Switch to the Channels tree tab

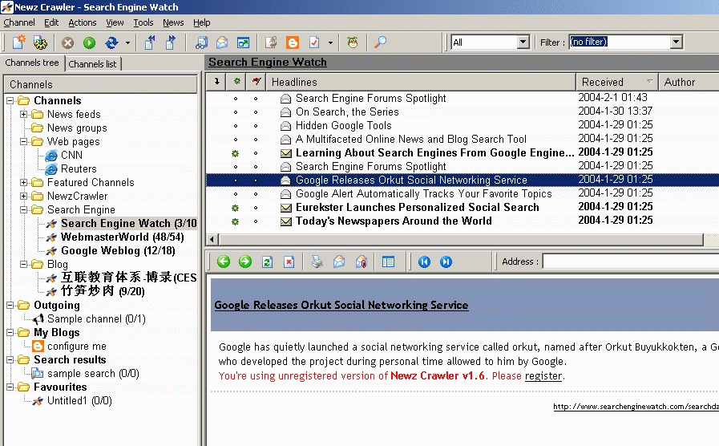(x=32, y=63)
